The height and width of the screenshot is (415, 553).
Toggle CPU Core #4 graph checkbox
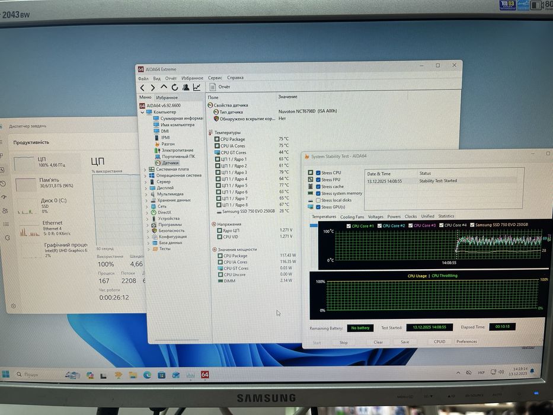click(441, 225)
